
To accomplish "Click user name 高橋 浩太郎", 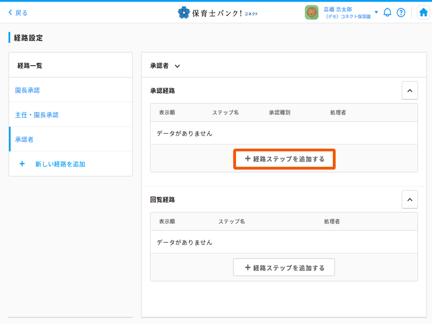I will click(338, 9).
